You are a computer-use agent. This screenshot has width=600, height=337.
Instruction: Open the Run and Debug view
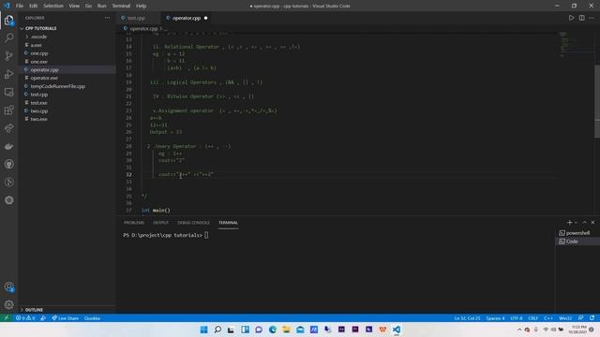(x=8, y=74)
